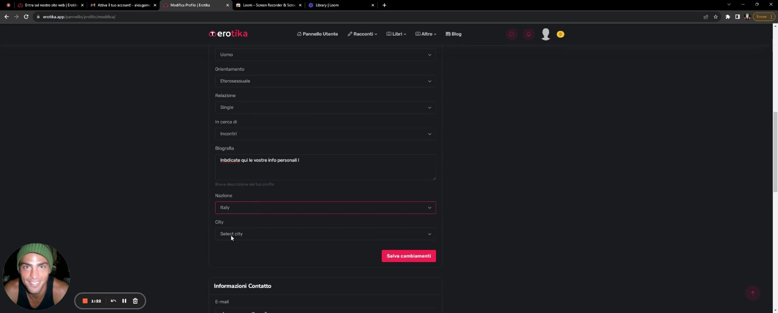Bookmark this page with star icon
Image resolution: width=778 pixels, height=313 pixels.
click(716, 17)
